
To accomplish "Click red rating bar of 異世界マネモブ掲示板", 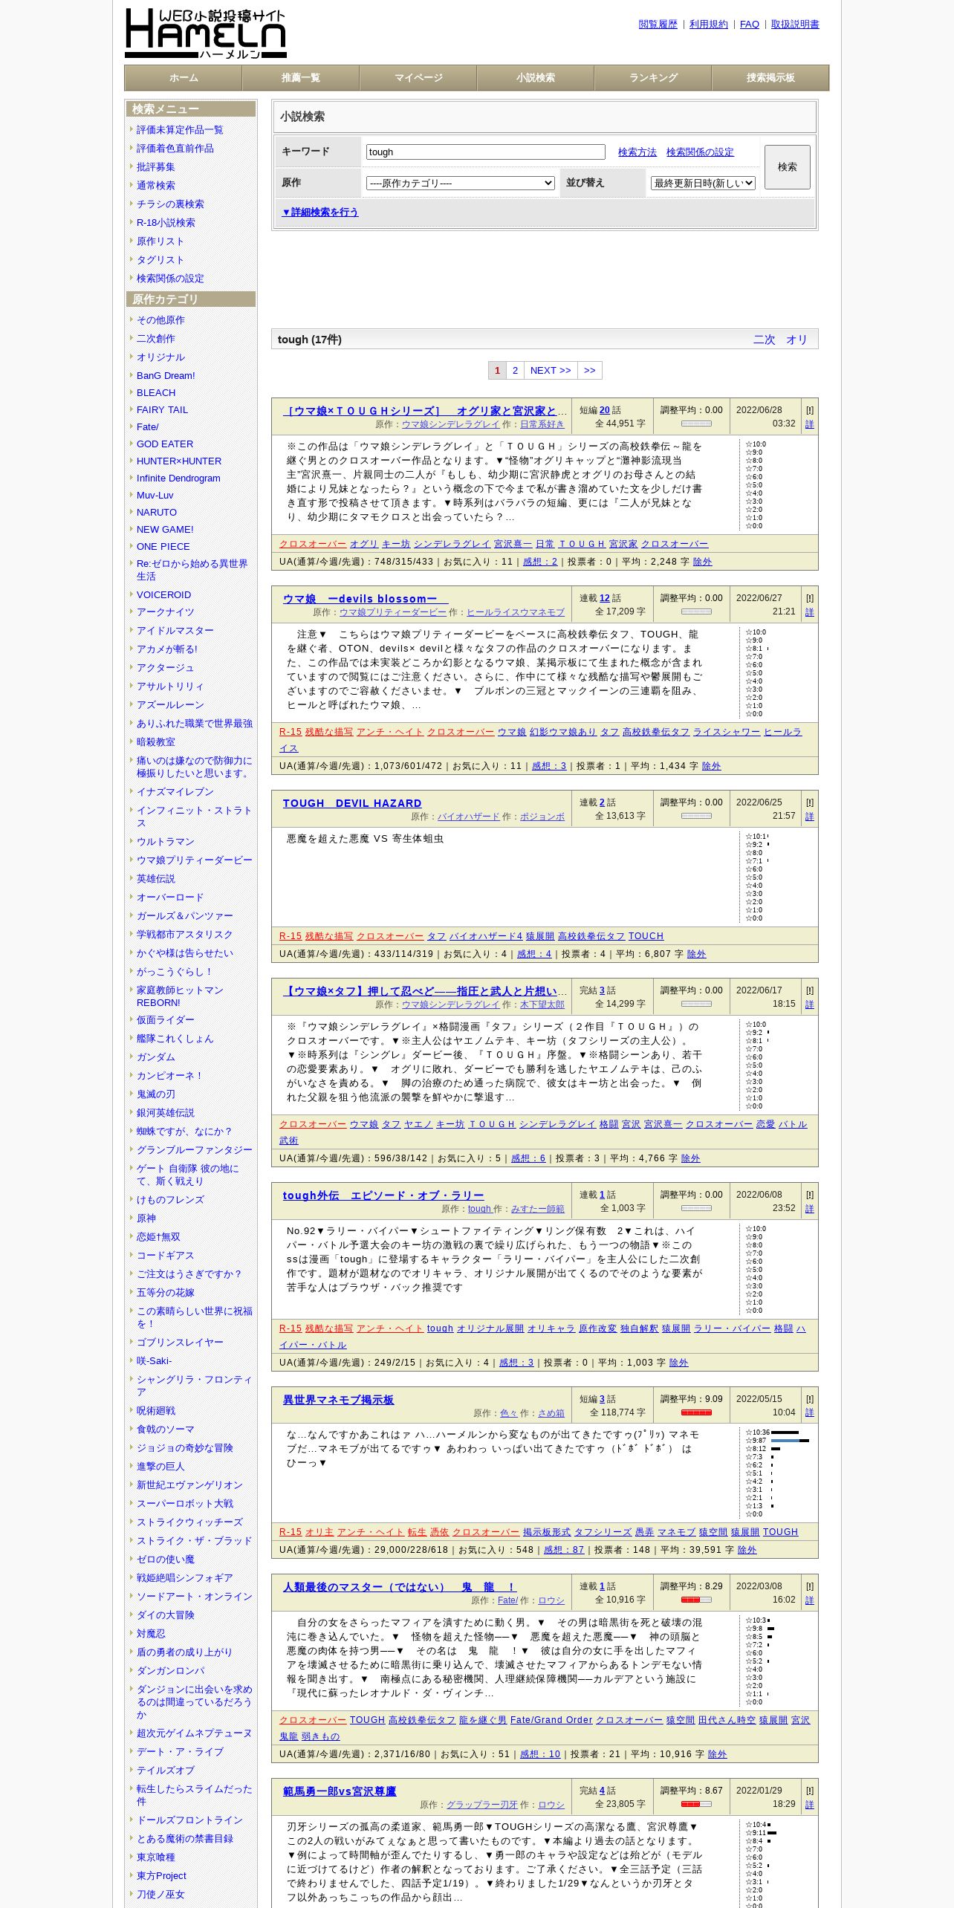I will [x=696, y=1412].
